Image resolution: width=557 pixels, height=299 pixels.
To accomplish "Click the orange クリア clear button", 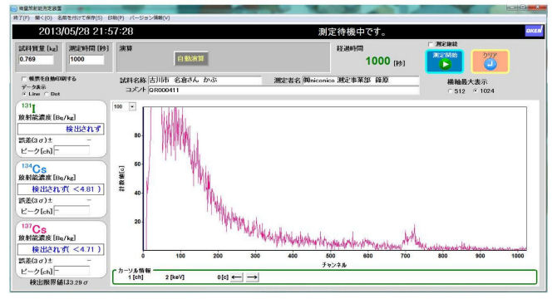I will [490, 61].
